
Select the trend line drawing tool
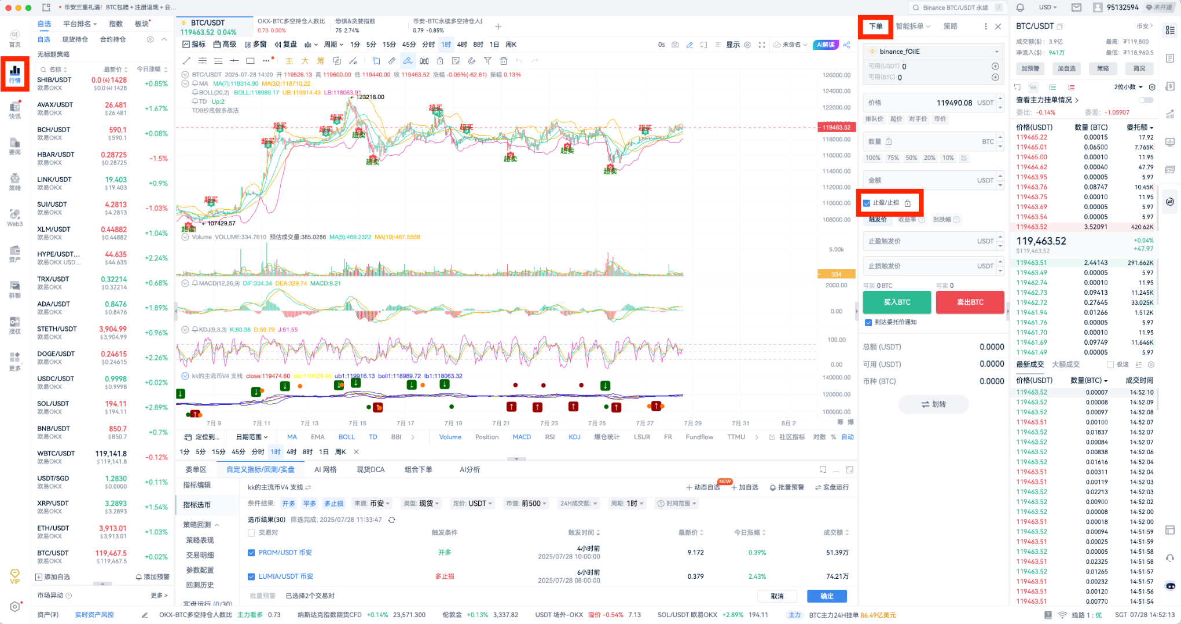pos(186,61)
